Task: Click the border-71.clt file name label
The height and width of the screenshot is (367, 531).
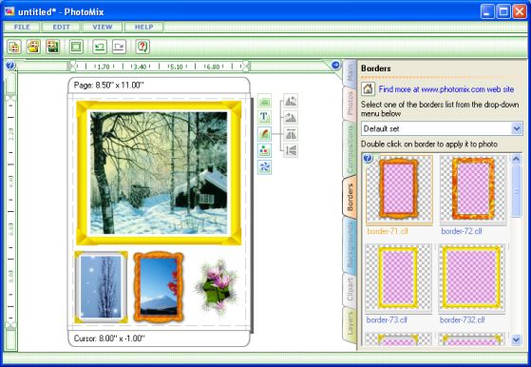Action: click(388, 231)
